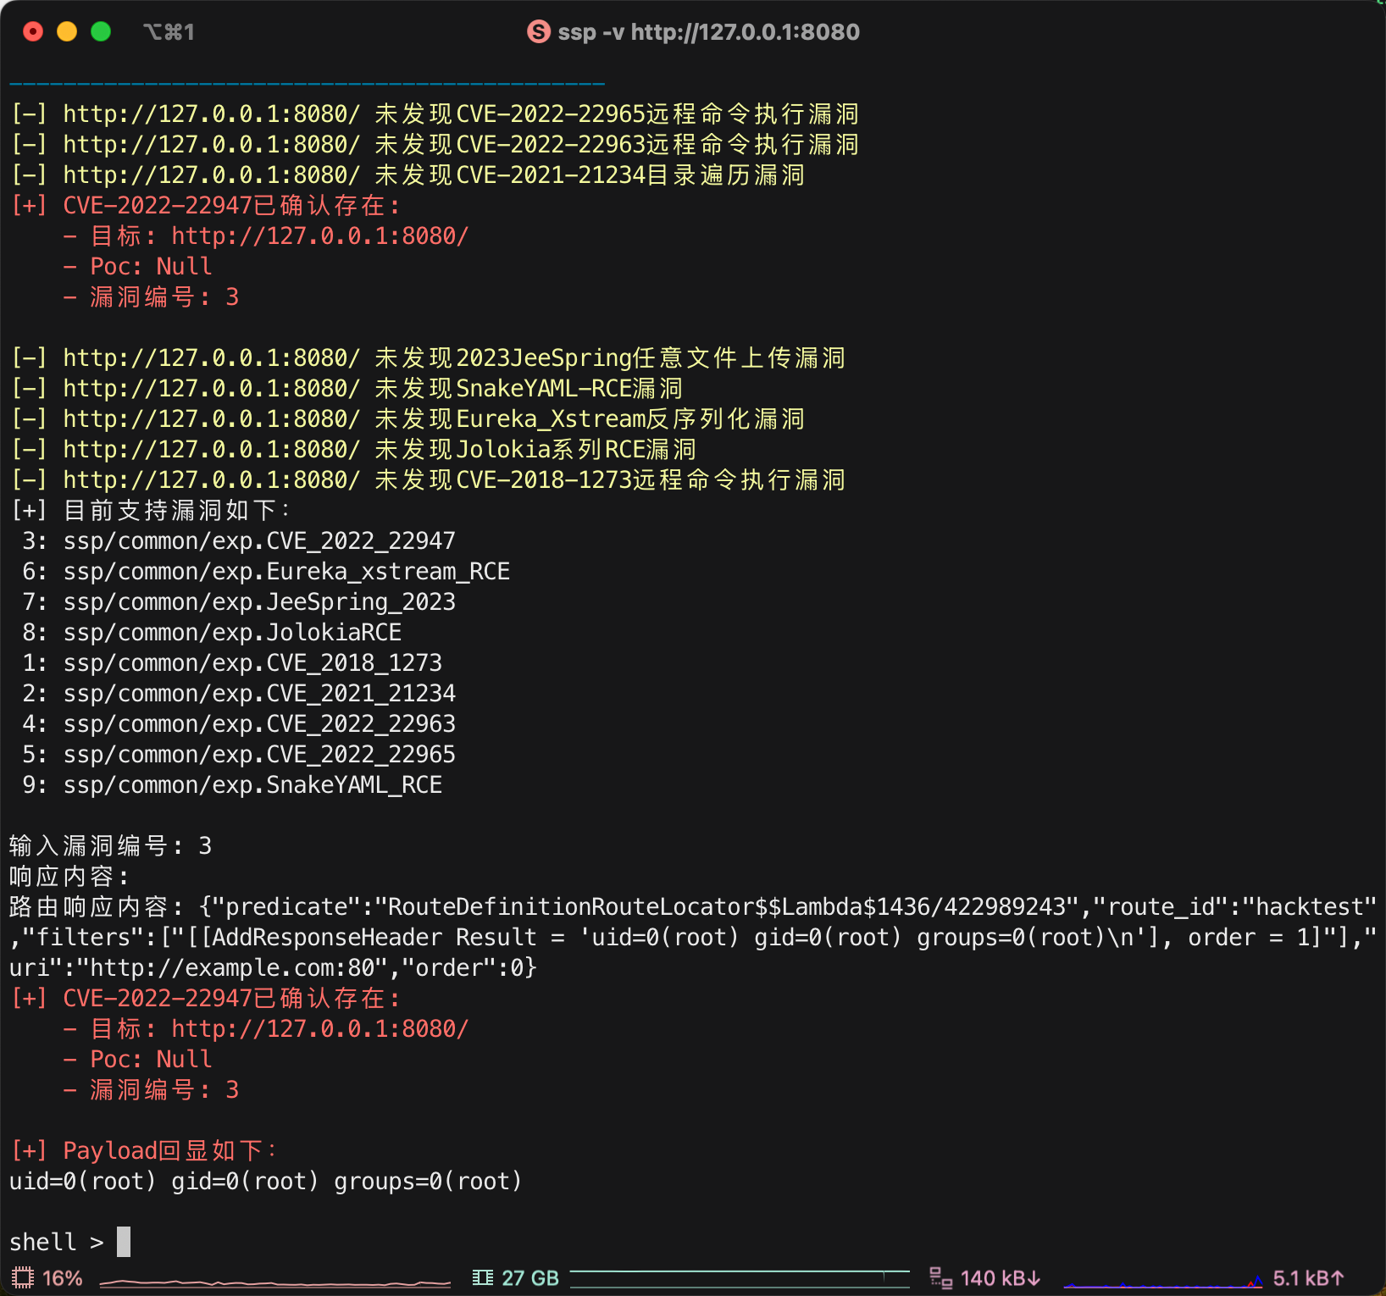The width and height of the screenshot is (1386, 1296).
Task: Click the window title 'ssp -v http://127.0.0.1:8080'
Action: 708,32
